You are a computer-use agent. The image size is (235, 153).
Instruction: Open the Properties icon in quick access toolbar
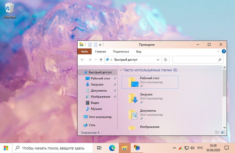pyautogui.click(x=90, y=45)
